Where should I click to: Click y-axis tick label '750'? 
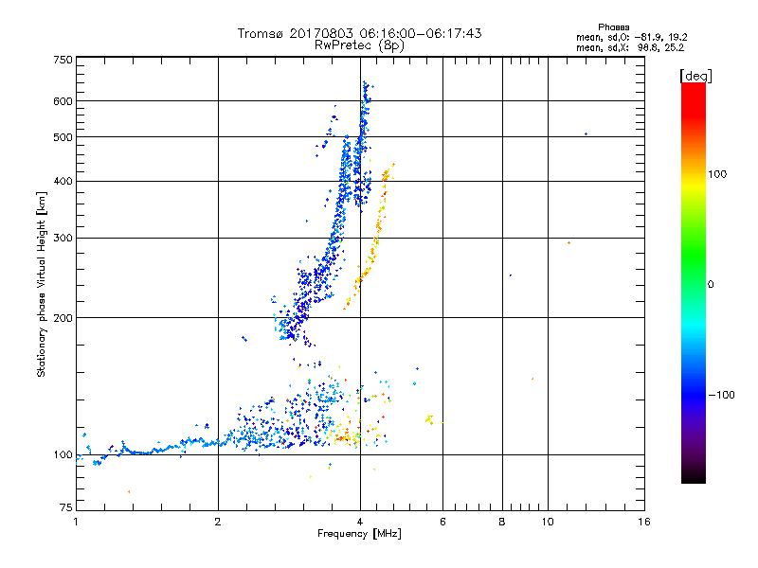click(63, 60)
